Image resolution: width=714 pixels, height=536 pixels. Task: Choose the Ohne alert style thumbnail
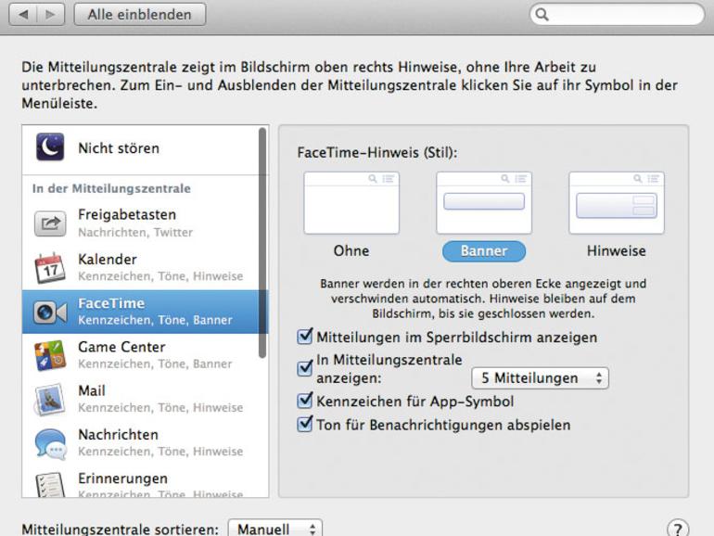pos(351,203)
